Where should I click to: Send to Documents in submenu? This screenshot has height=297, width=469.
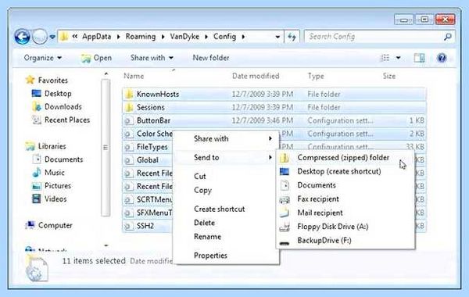[x=345, y=185]
